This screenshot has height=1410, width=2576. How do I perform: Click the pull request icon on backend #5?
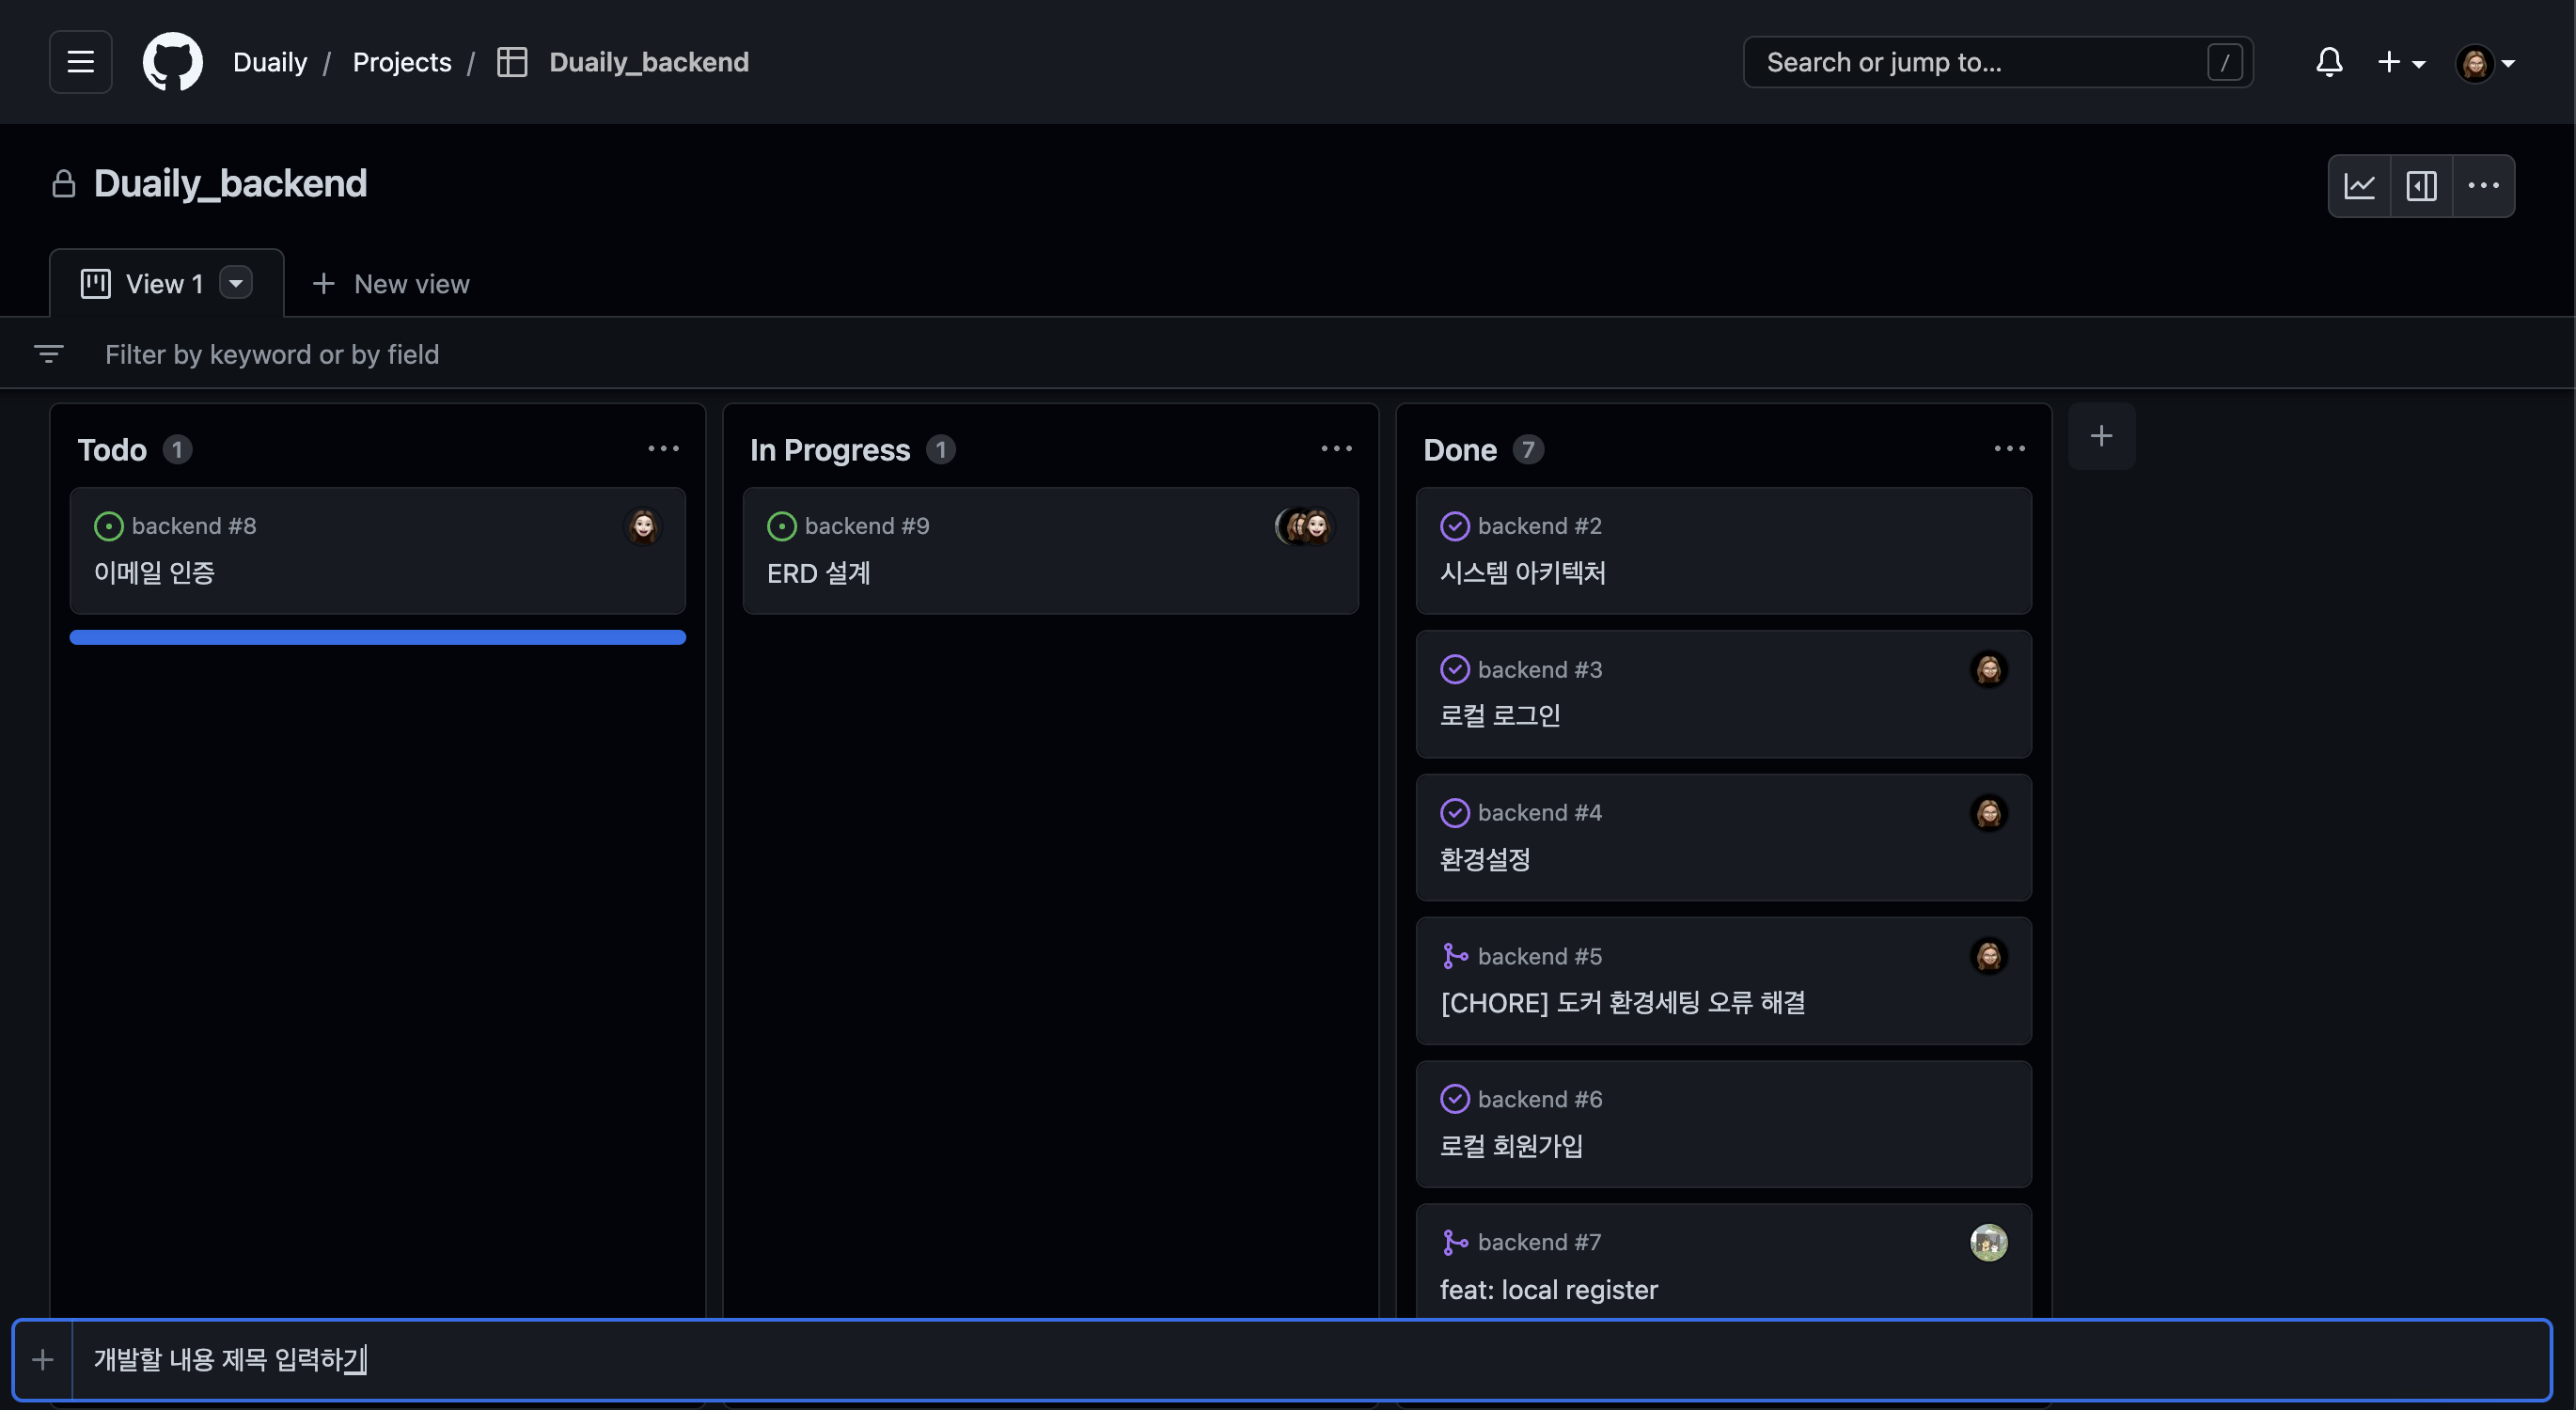[x=1454, y=956]
